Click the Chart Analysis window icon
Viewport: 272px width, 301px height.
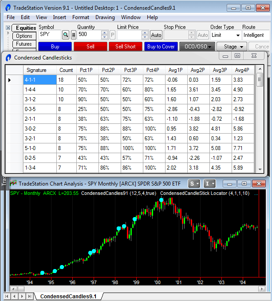tap(13, 183)
